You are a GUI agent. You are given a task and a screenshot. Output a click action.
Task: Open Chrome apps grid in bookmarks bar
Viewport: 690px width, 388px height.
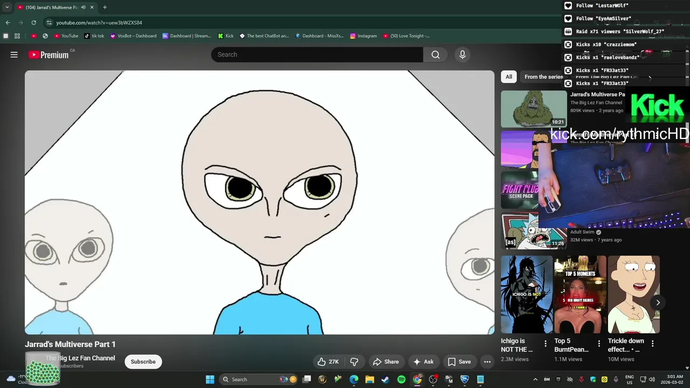[x=17, y=36]
